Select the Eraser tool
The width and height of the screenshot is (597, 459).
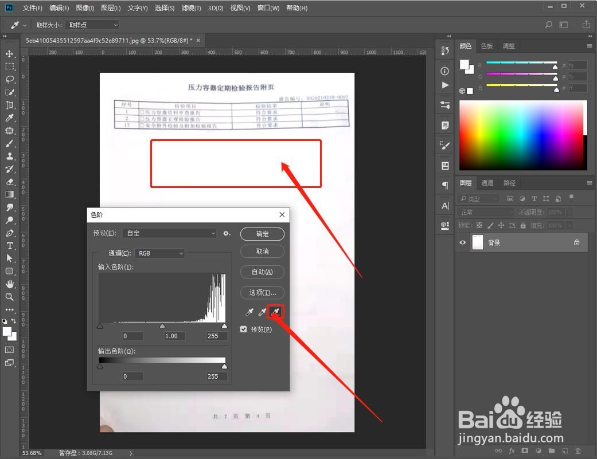[10, 182]
